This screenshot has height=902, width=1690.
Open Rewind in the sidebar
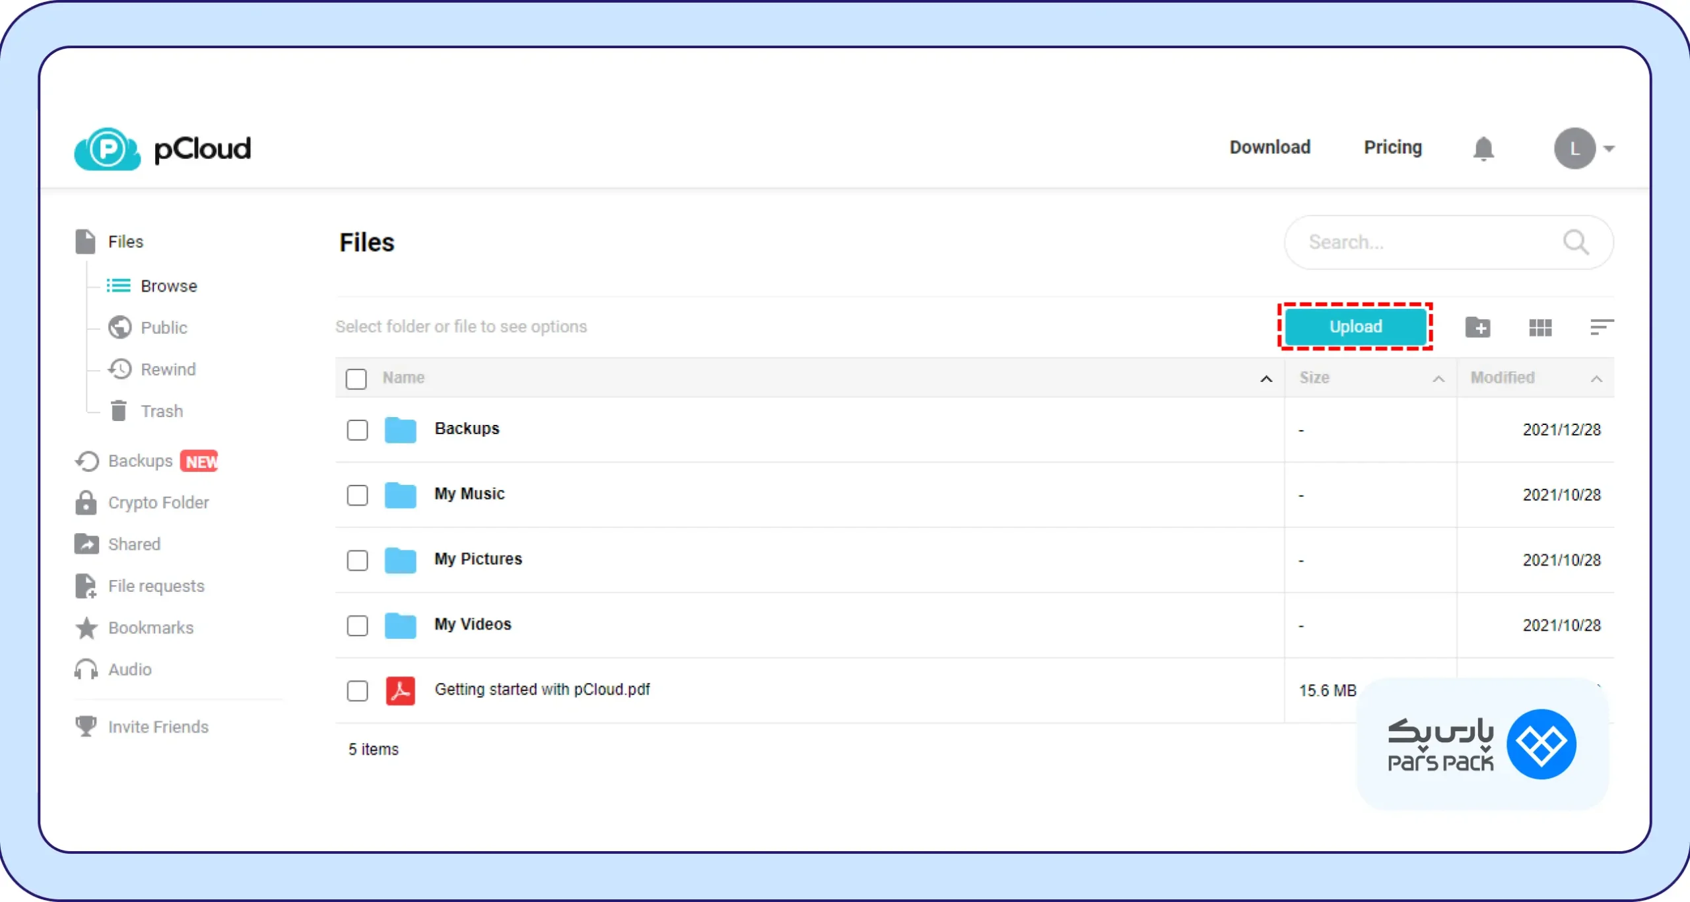click(x=168, y=369)
